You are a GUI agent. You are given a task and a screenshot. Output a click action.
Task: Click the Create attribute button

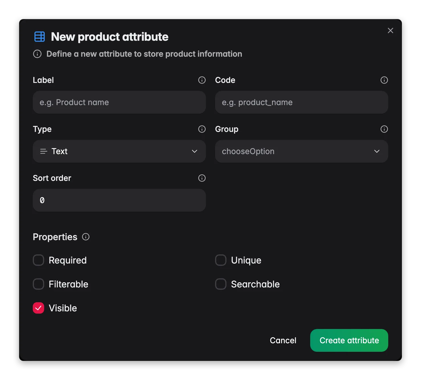tap(349, 340)
